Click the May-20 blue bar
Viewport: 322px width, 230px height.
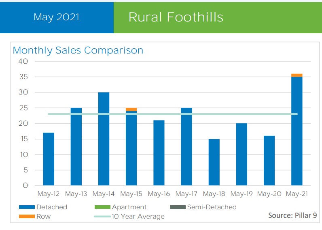[269, 161]
